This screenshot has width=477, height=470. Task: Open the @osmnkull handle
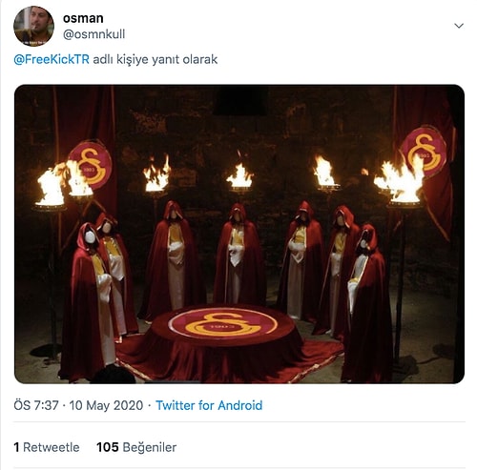point(94,34)
